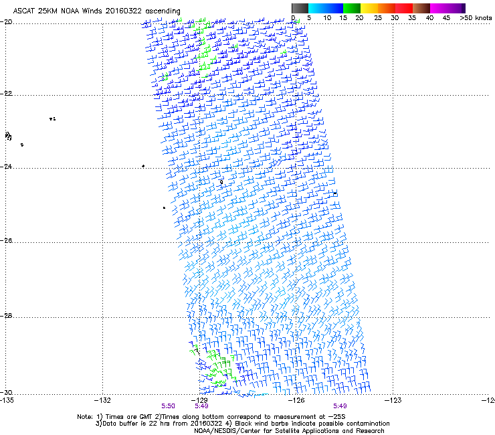The width and height of the screenshot is (495, 435).
Task: Click the longitude label -132
Action: (x=102, y=401)
